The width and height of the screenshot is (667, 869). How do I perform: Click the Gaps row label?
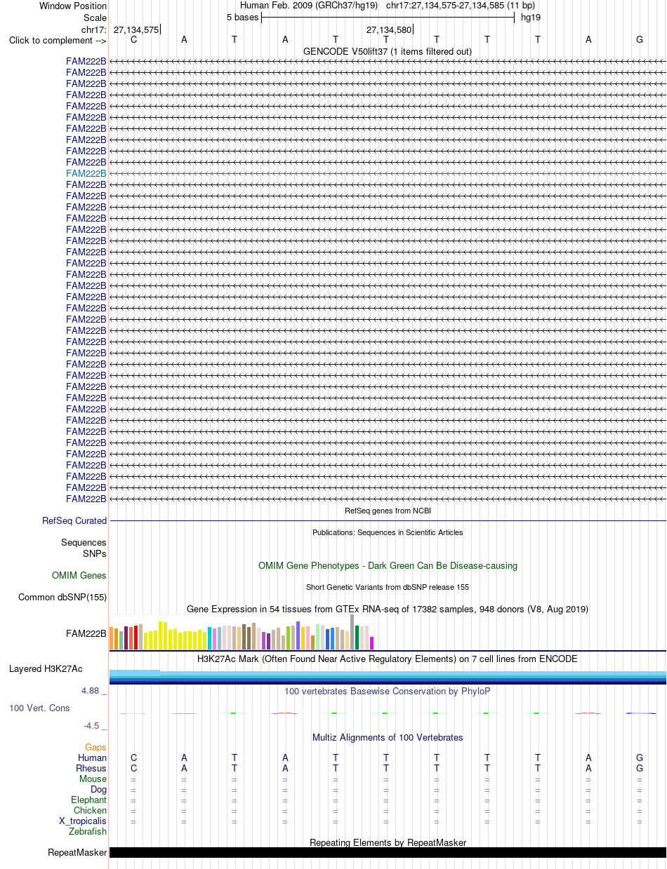coord(96,748)
